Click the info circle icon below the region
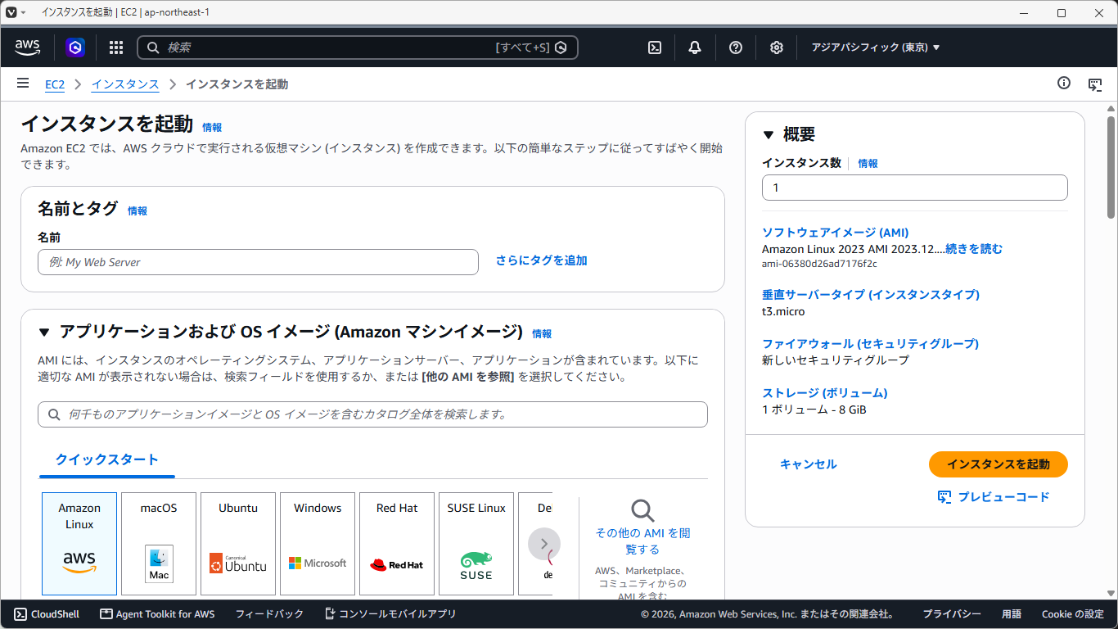This screenshot has height=629, width=1118. tap(1064, 83)
